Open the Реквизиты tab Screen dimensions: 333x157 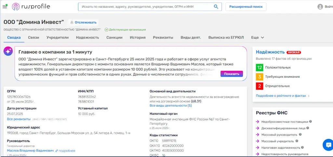163,38
